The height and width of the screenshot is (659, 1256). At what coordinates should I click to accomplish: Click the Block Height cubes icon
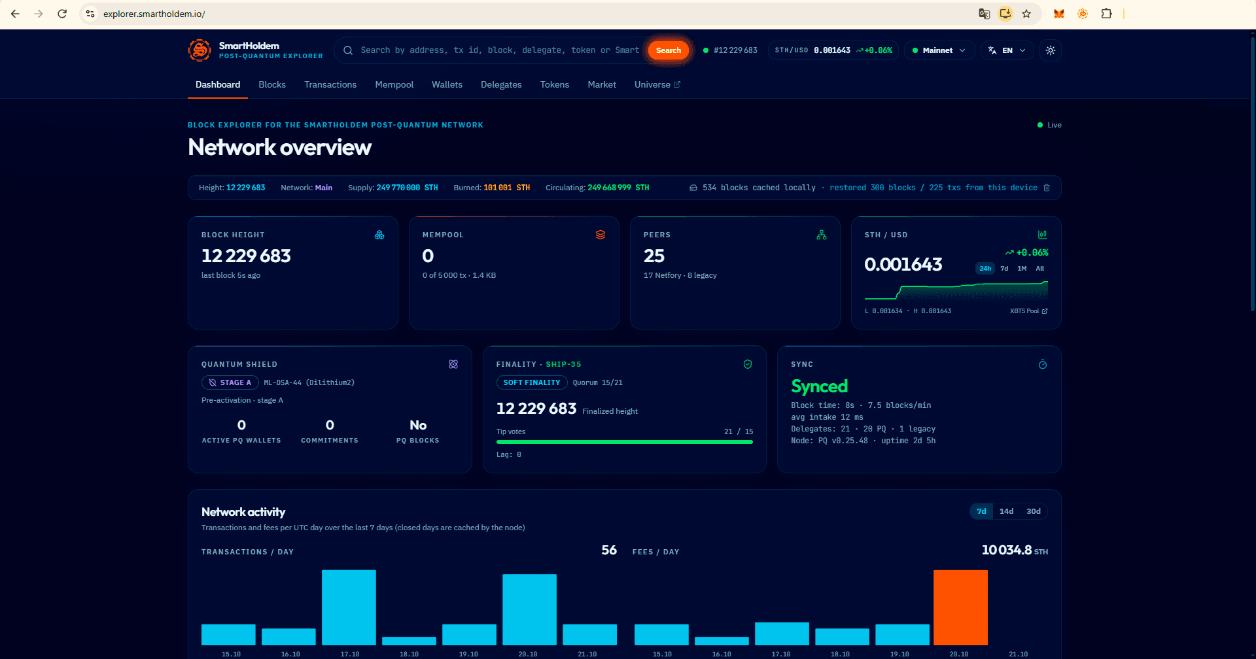[x=379, y=235]
